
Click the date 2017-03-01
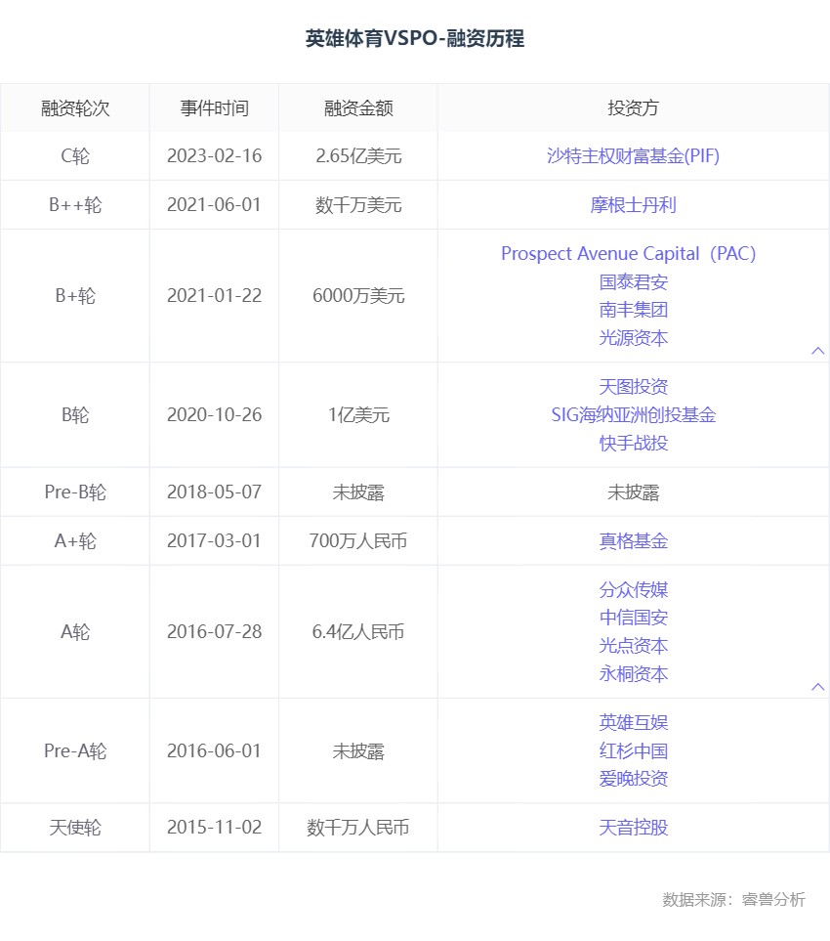[x=214, y=541]
